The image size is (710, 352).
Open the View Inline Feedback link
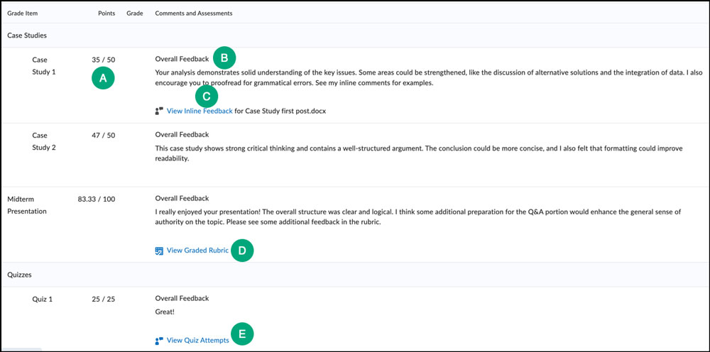click(x=199, y=111)
